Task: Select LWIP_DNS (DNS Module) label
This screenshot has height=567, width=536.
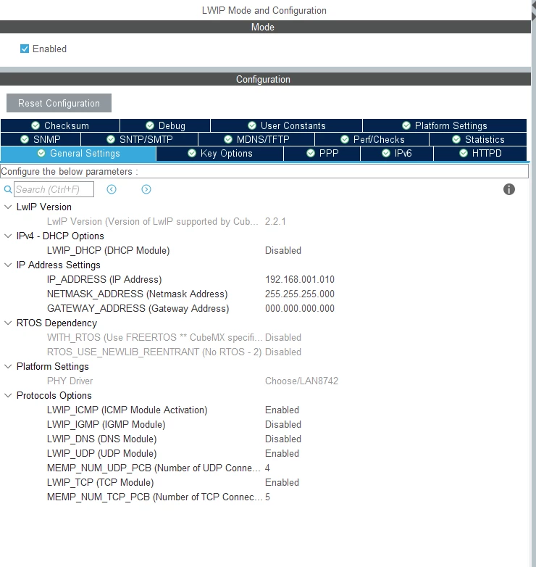Action: point(102,439)
